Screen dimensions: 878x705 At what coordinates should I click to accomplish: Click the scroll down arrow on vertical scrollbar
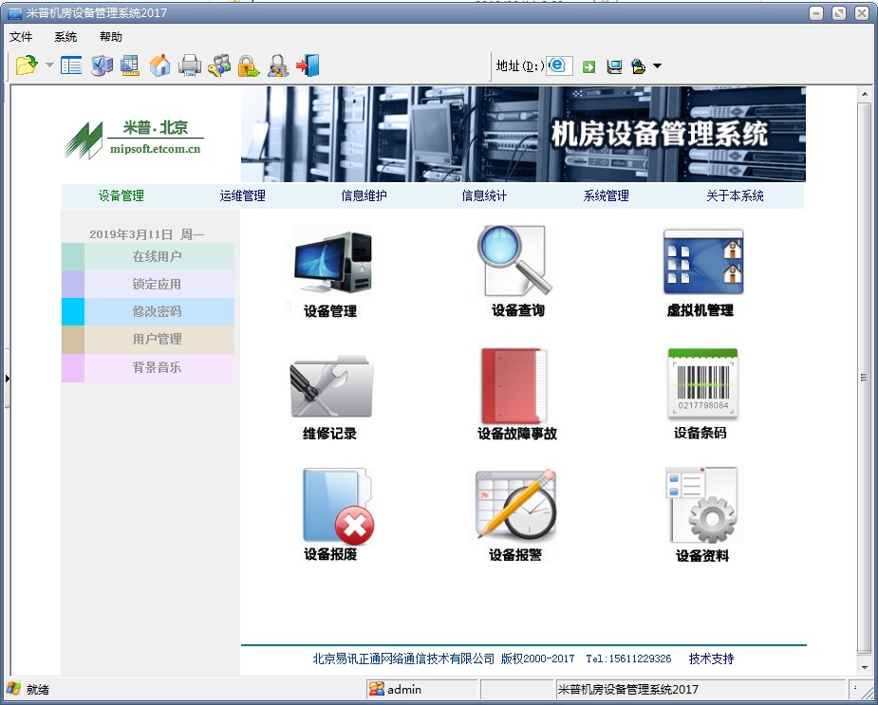pos(865,667)
